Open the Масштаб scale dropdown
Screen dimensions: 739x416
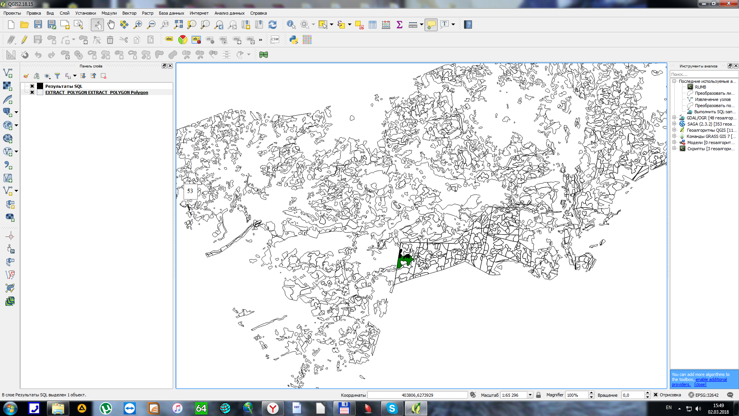point(530,395)
